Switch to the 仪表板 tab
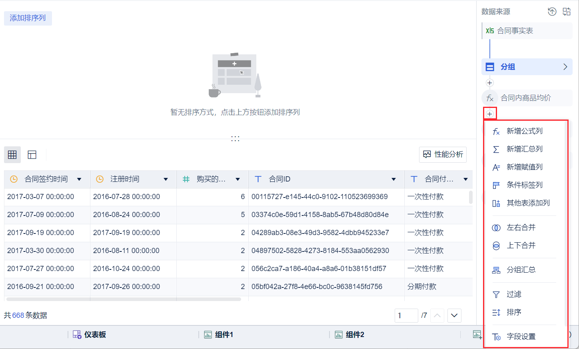This screenshot has width=579, height=349. coord(90,335)
